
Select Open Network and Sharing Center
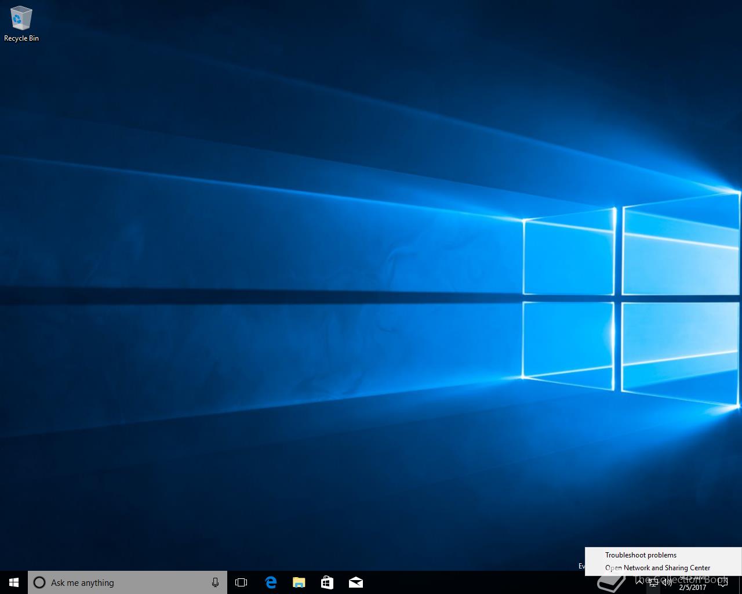tap(663, 568)
